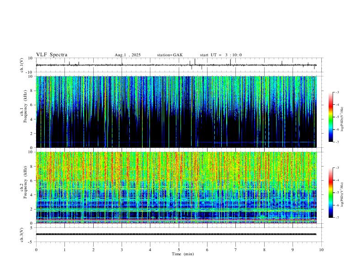362x280 pixels.
Task: Click the "6" kHz tick on ch.2 spectrogram axis
Action: tap(32, 181)
